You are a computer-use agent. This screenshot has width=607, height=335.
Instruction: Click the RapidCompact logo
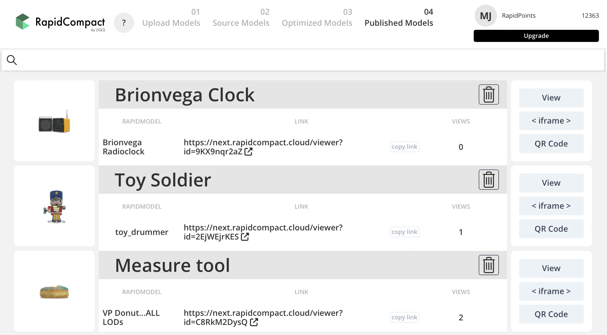coord(60,22)
